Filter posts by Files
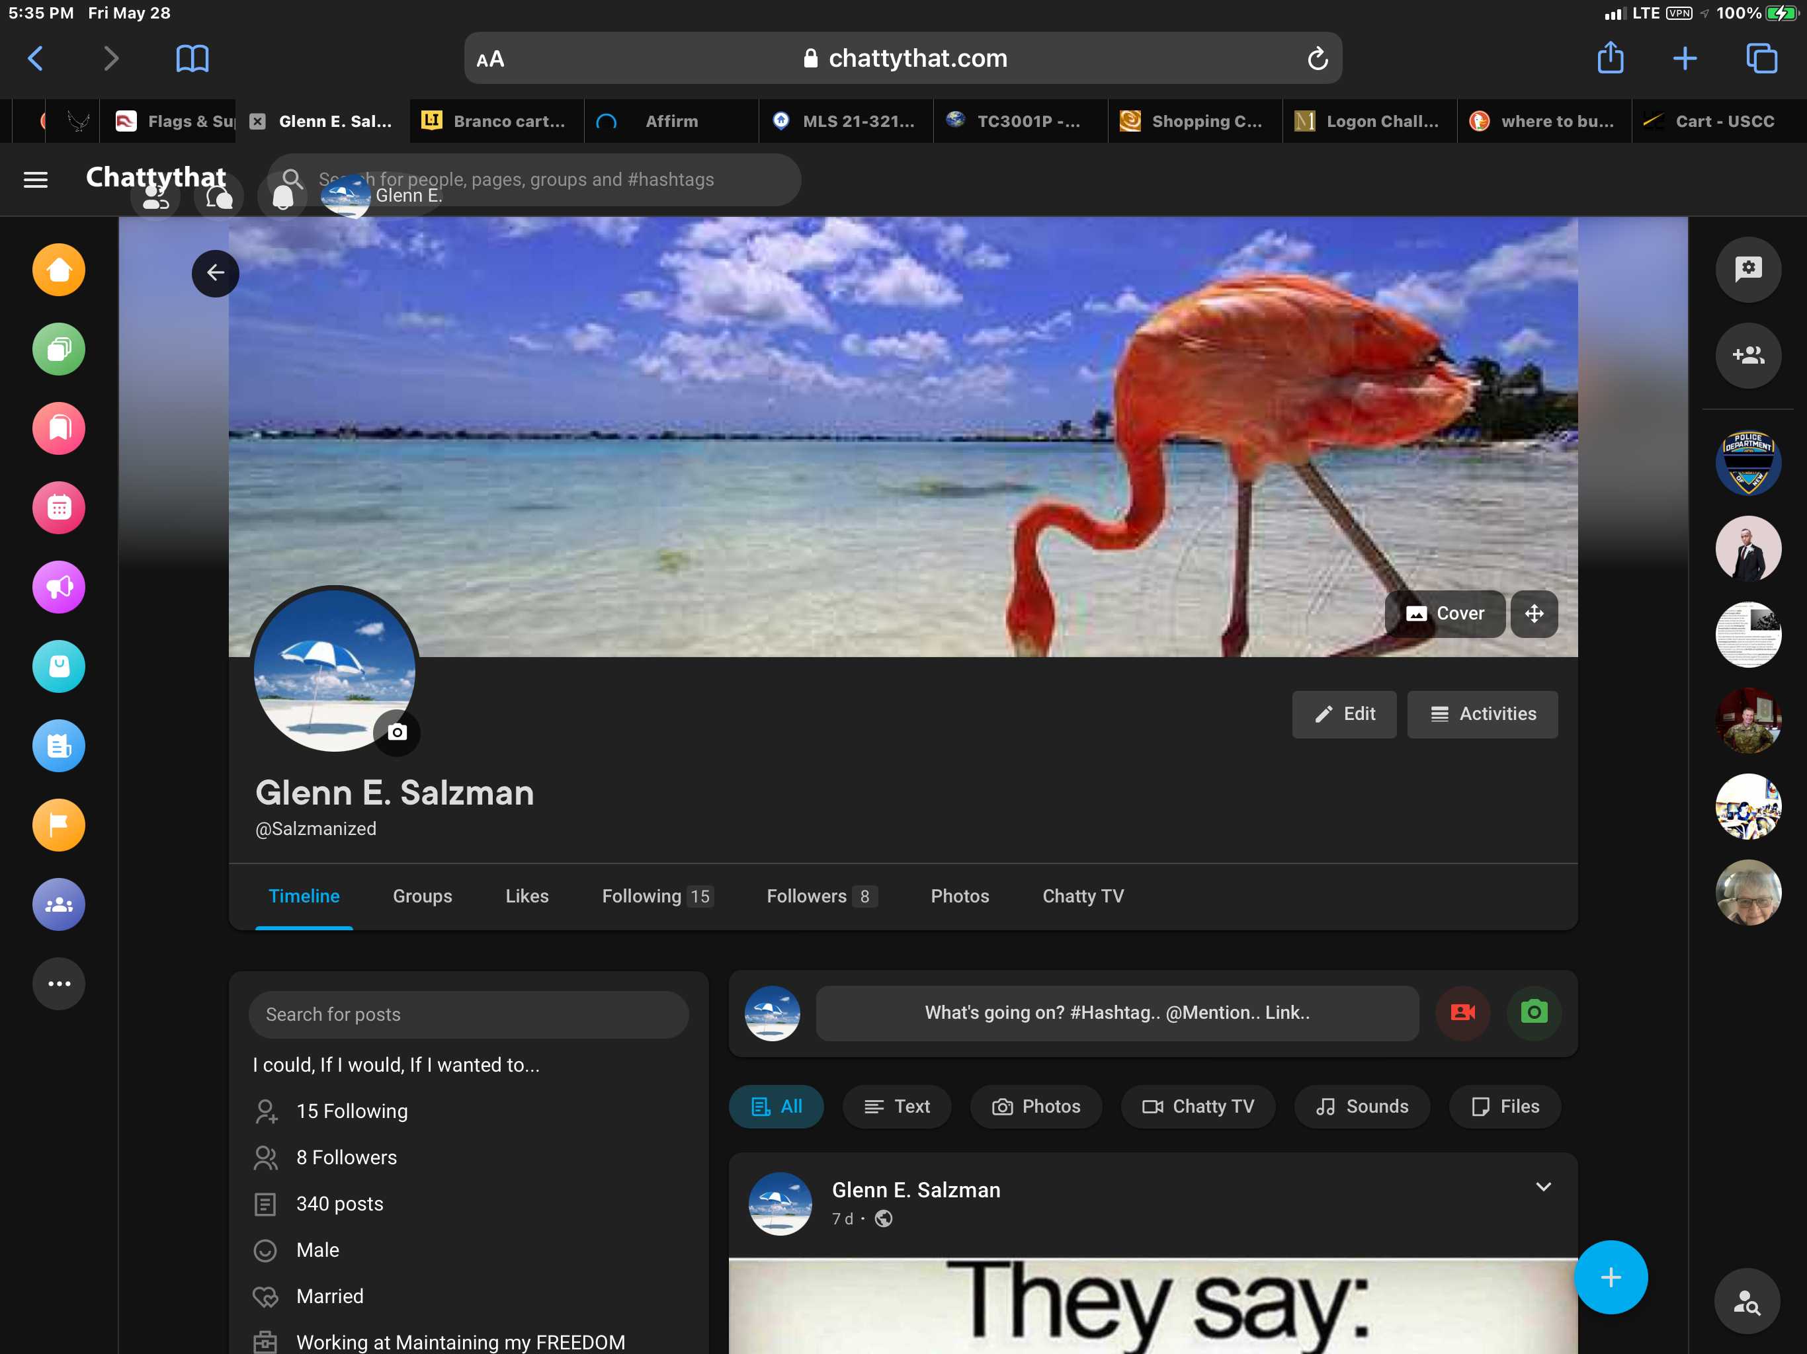This screenshot has width=1807, height=1354. click(1505, 1105)
